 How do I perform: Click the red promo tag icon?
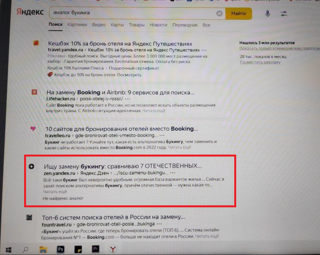click(50, 74)
